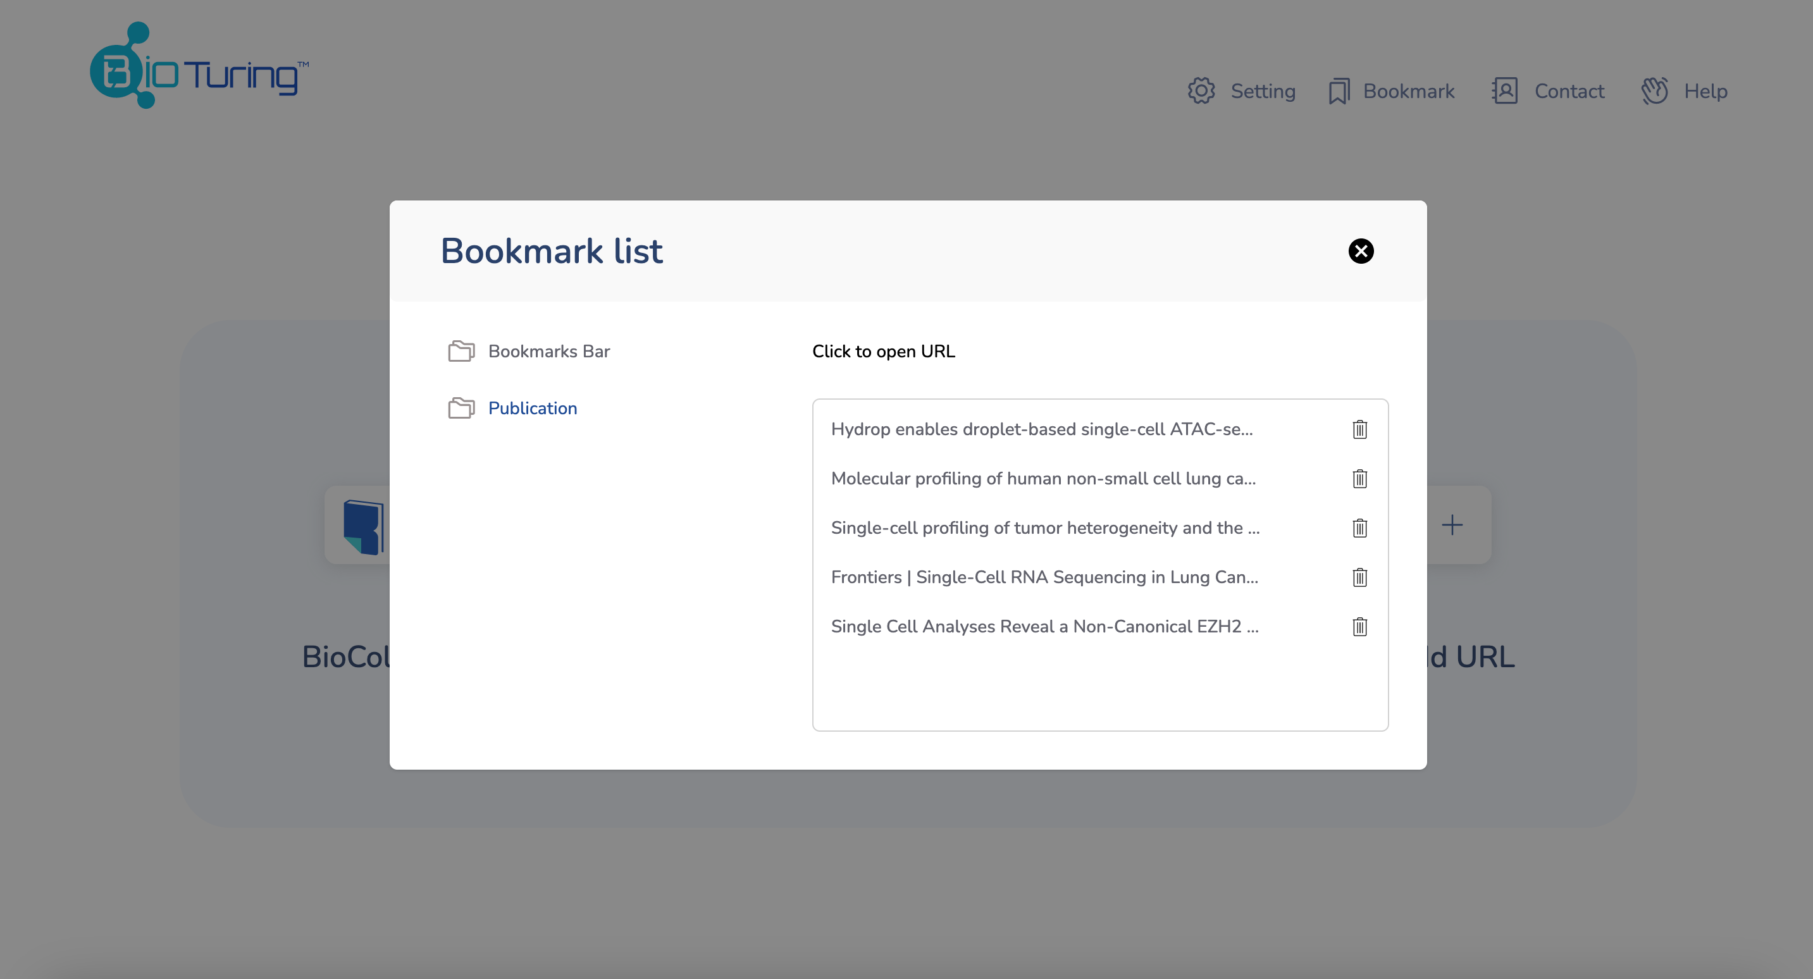Screen dimensions: 1813x979
Task: Open Hydrop droplet-based ATAC-seq URL
Action: 1041,428
